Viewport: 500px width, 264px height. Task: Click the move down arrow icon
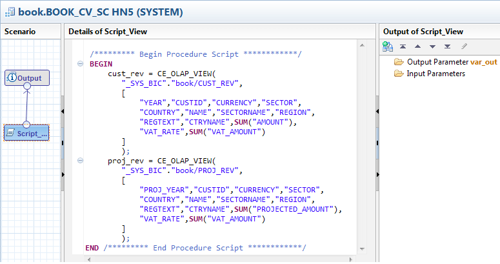pos(432,46)
